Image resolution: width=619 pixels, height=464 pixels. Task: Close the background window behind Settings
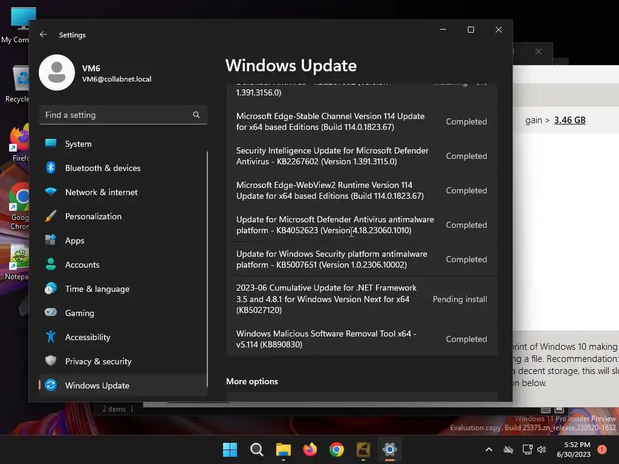539,52
